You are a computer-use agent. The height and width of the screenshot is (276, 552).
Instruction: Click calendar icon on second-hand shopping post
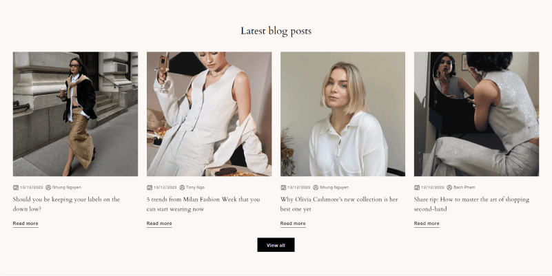pos(417,187)
